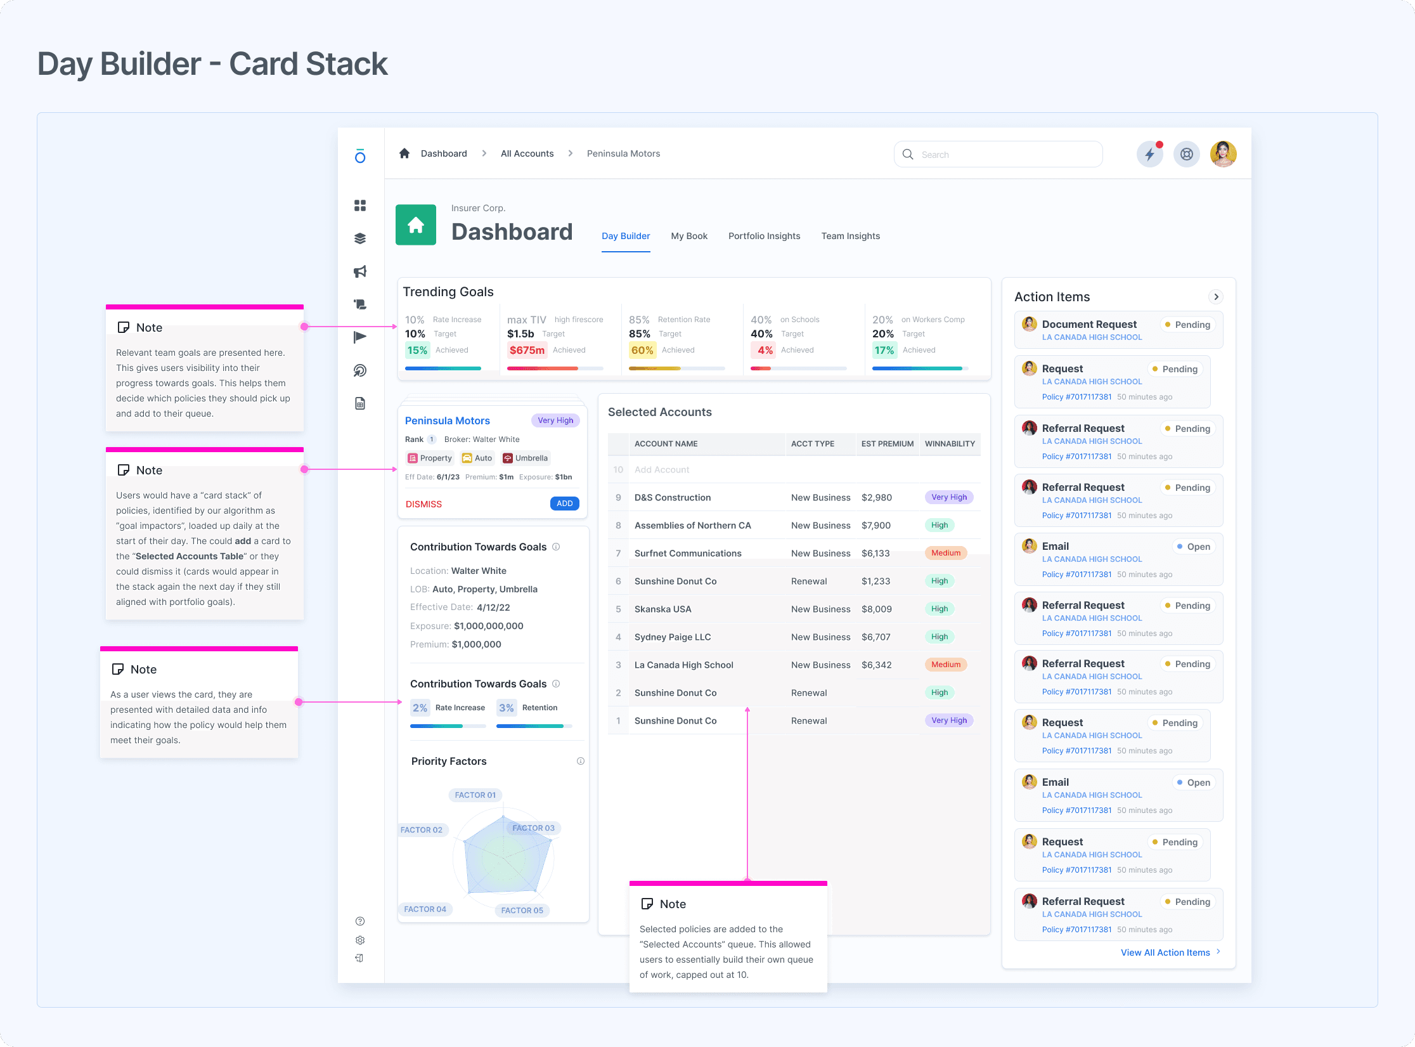Image resolution: width=1415 pixels, height=1047 pixels.
Task: Switch to My Book tab
Action: (689, 236)
